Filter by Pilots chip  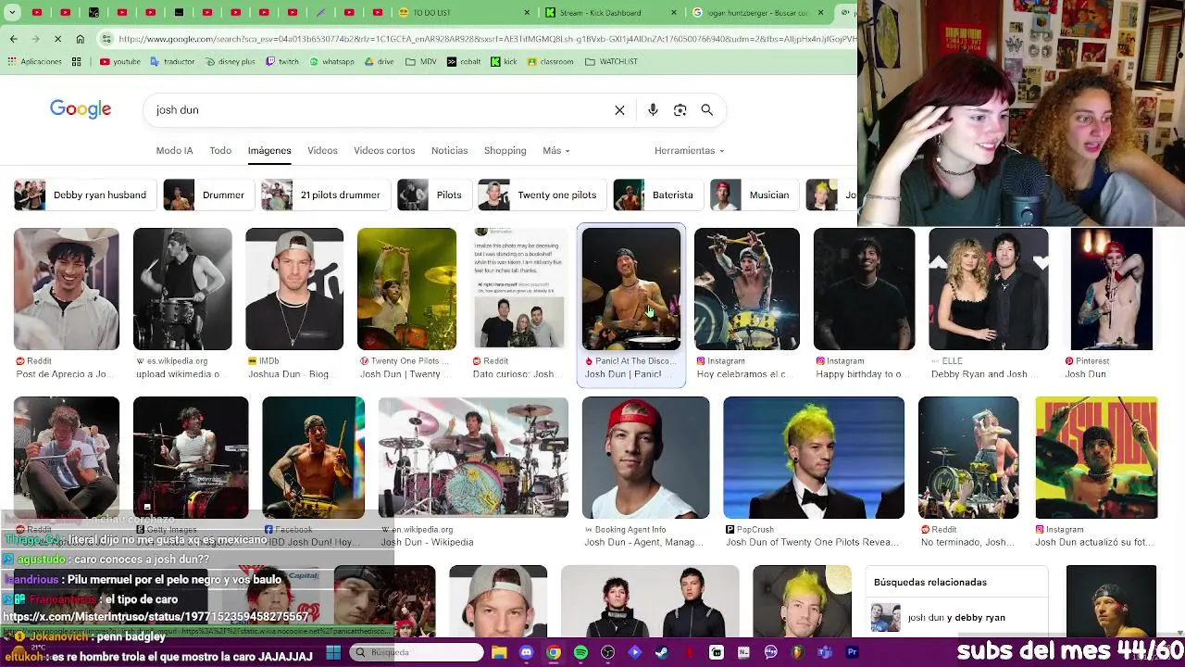tap(433, 195)
